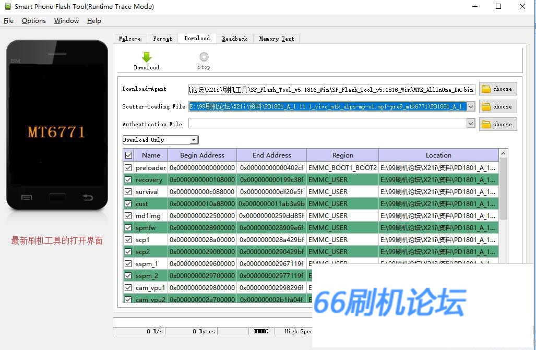Open the Options menu
The width and height of the screenshot is (536, 350).
[34, 21]
